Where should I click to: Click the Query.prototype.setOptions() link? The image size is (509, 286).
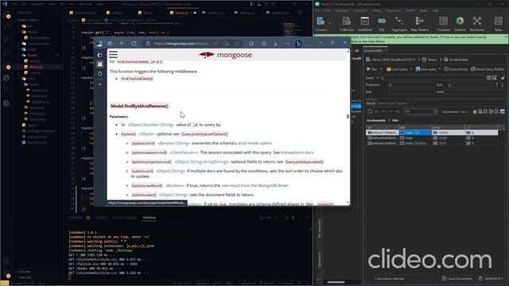204,134
